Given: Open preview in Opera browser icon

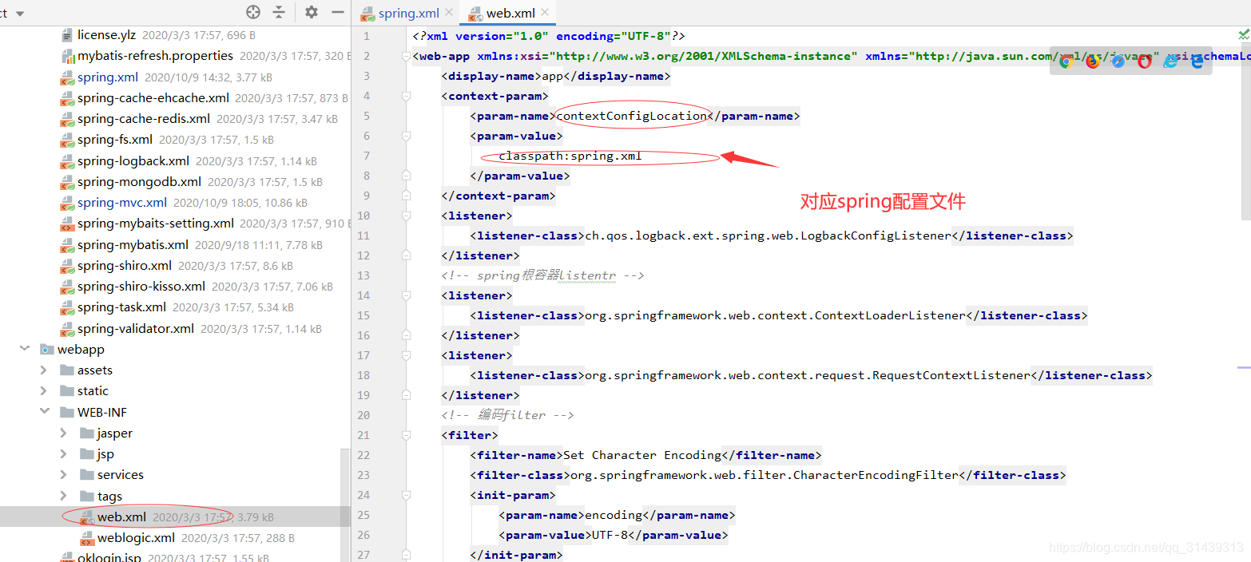Looking at the screenshot, I should click(1145, 60).
